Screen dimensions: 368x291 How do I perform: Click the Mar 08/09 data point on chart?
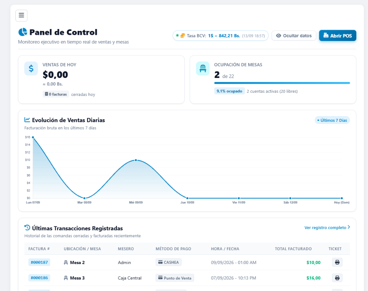pyautogui.click(x=84, y=198)
